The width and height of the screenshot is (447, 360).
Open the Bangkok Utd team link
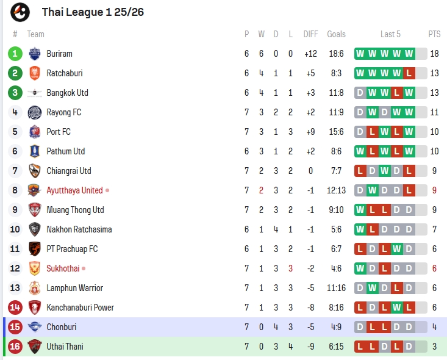(x=67, y=93)
